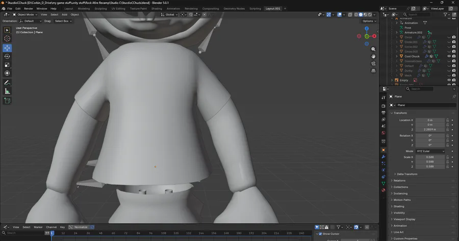Open the Options dropdown in viewport
Image resolution: width=459 pixels, height=241 pixels.
pos(369,21)
